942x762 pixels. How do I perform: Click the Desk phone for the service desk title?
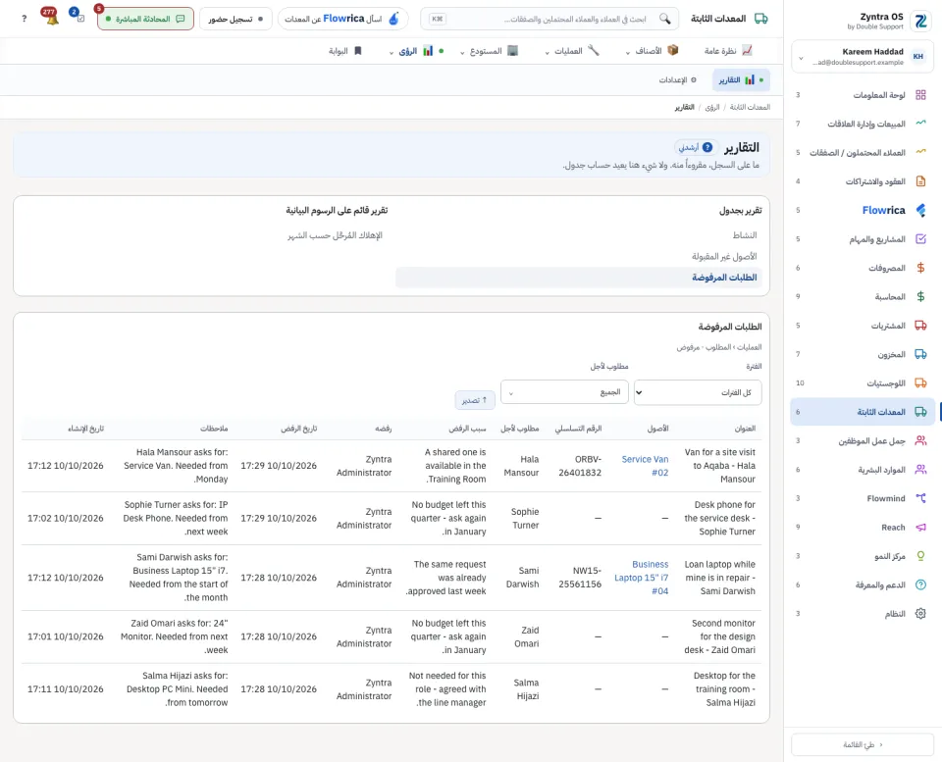tap(719, 518)
